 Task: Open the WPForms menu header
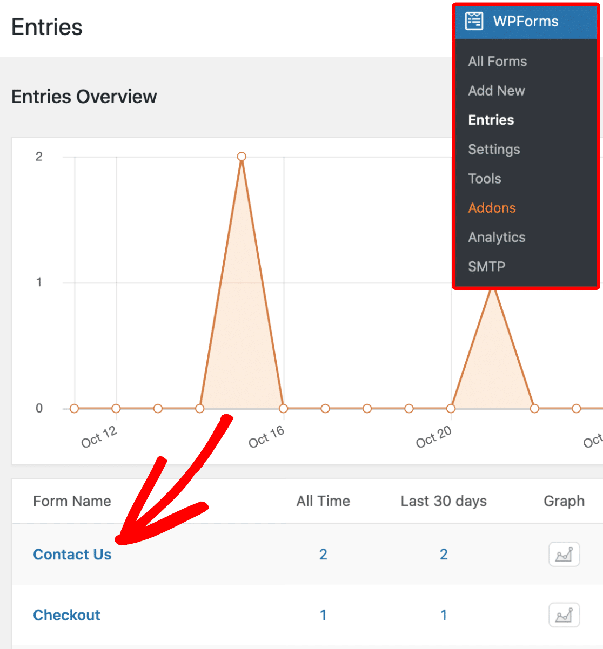(x=525, y=22)
